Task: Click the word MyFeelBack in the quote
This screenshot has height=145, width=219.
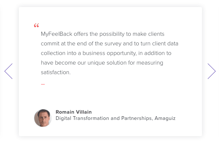Action: (x=57, y=34)
